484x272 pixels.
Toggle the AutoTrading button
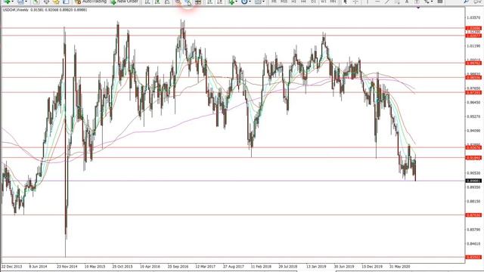pos(91,2)
